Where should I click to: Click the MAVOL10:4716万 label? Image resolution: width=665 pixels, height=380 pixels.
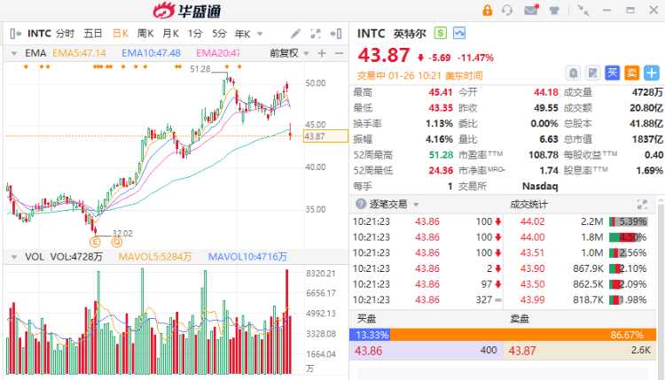[247, 257]
